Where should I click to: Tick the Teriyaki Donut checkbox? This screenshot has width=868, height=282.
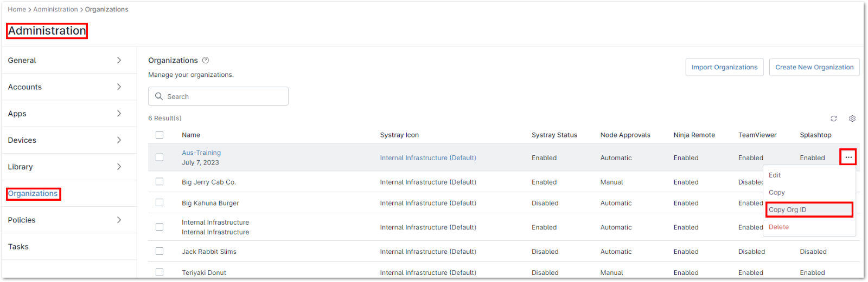(159, 272)
